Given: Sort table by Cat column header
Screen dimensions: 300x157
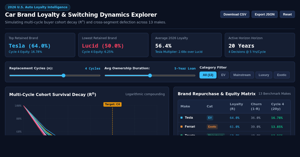Looking at the screenshot, I should (x=210, y=106).
